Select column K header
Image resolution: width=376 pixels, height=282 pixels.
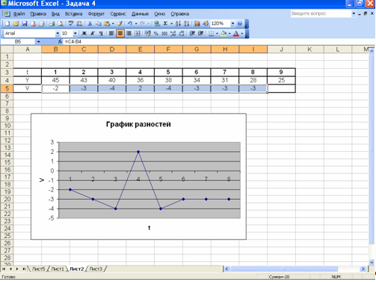pyautogui.click(x=309, y=49)
